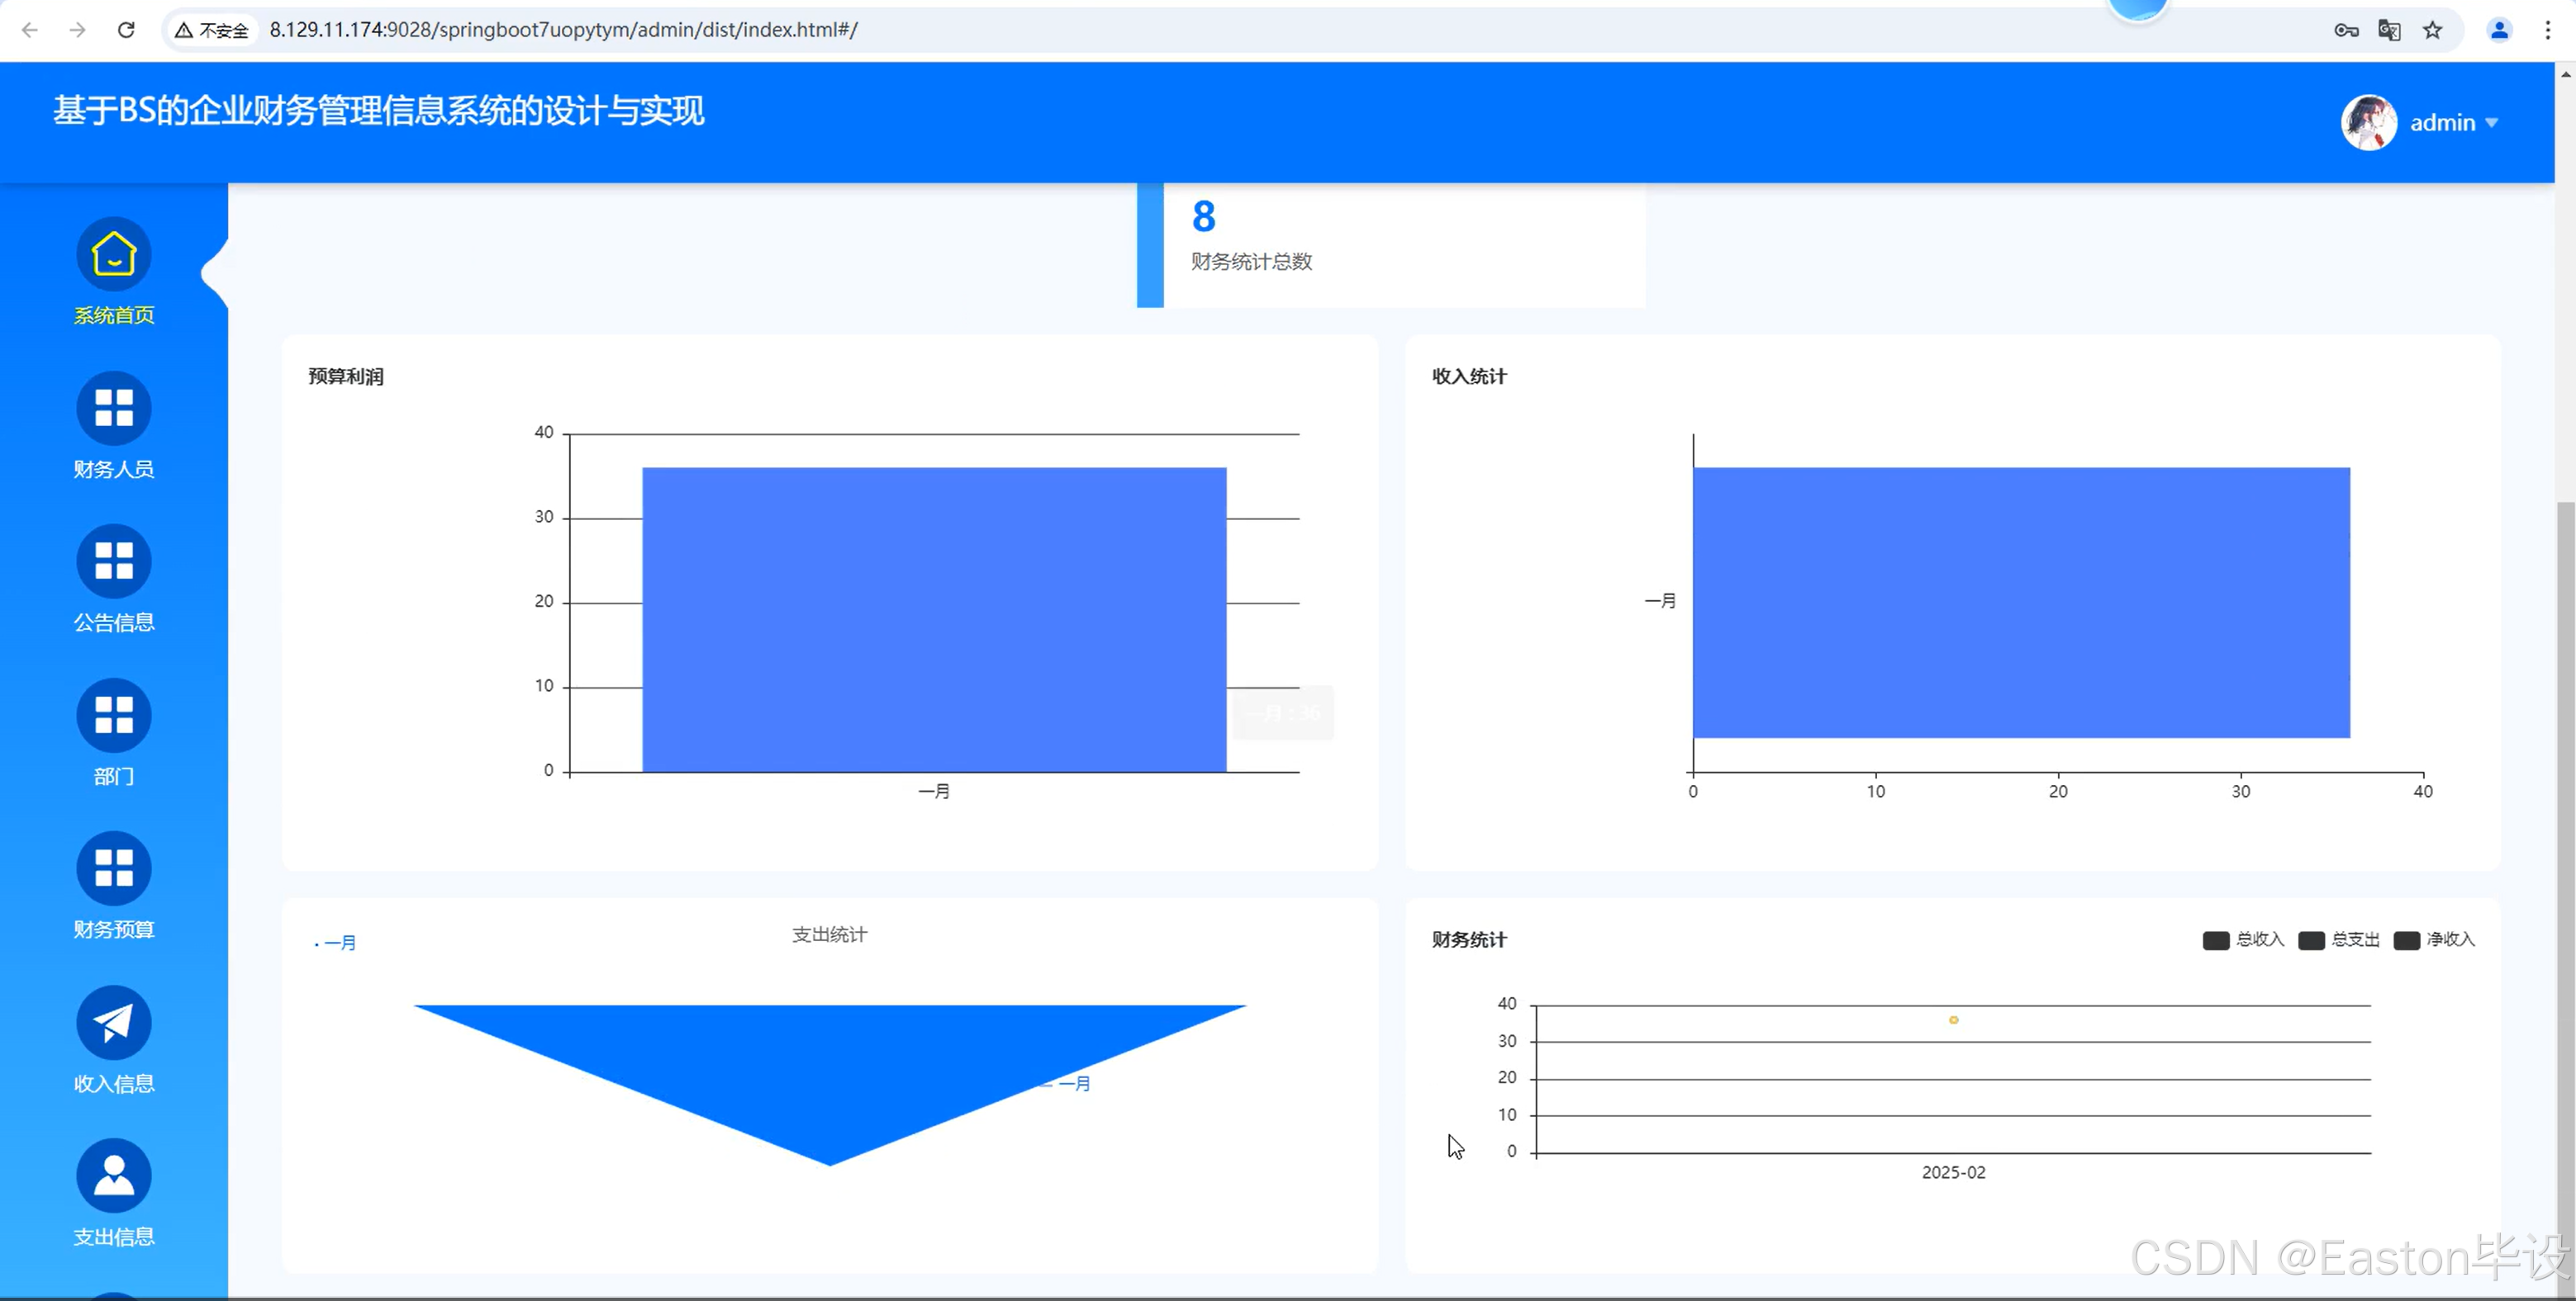Click the blue 预算利润 bar for 一月

[933, 619]
